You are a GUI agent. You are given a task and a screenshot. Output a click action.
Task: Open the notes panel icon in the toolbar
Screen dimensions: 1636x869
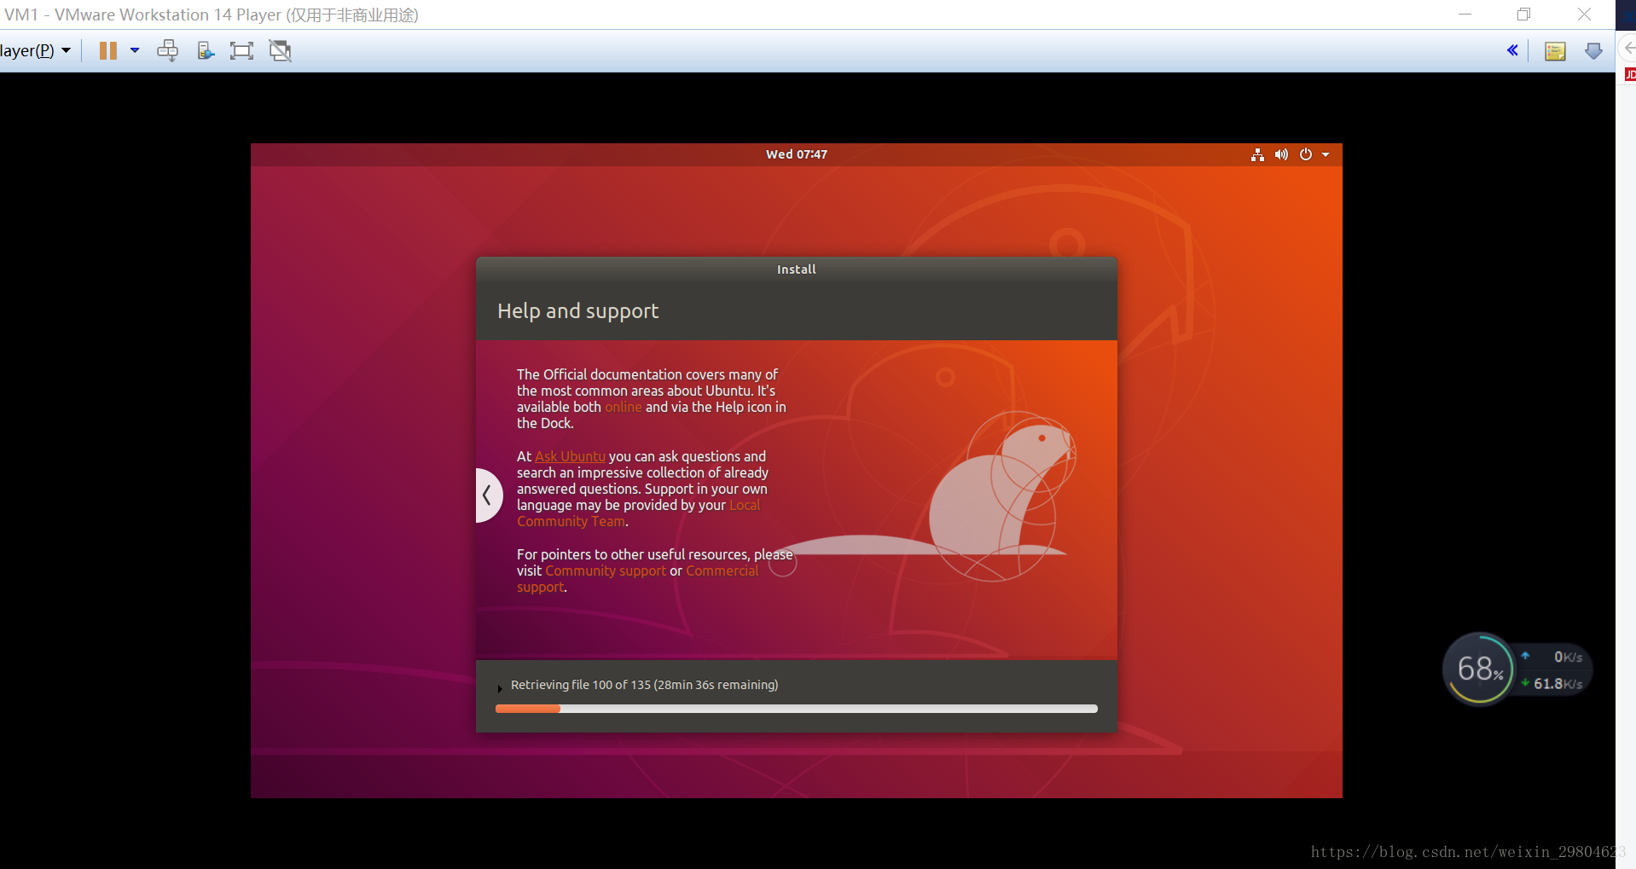pyautogui.click(x=1556, y=51)
